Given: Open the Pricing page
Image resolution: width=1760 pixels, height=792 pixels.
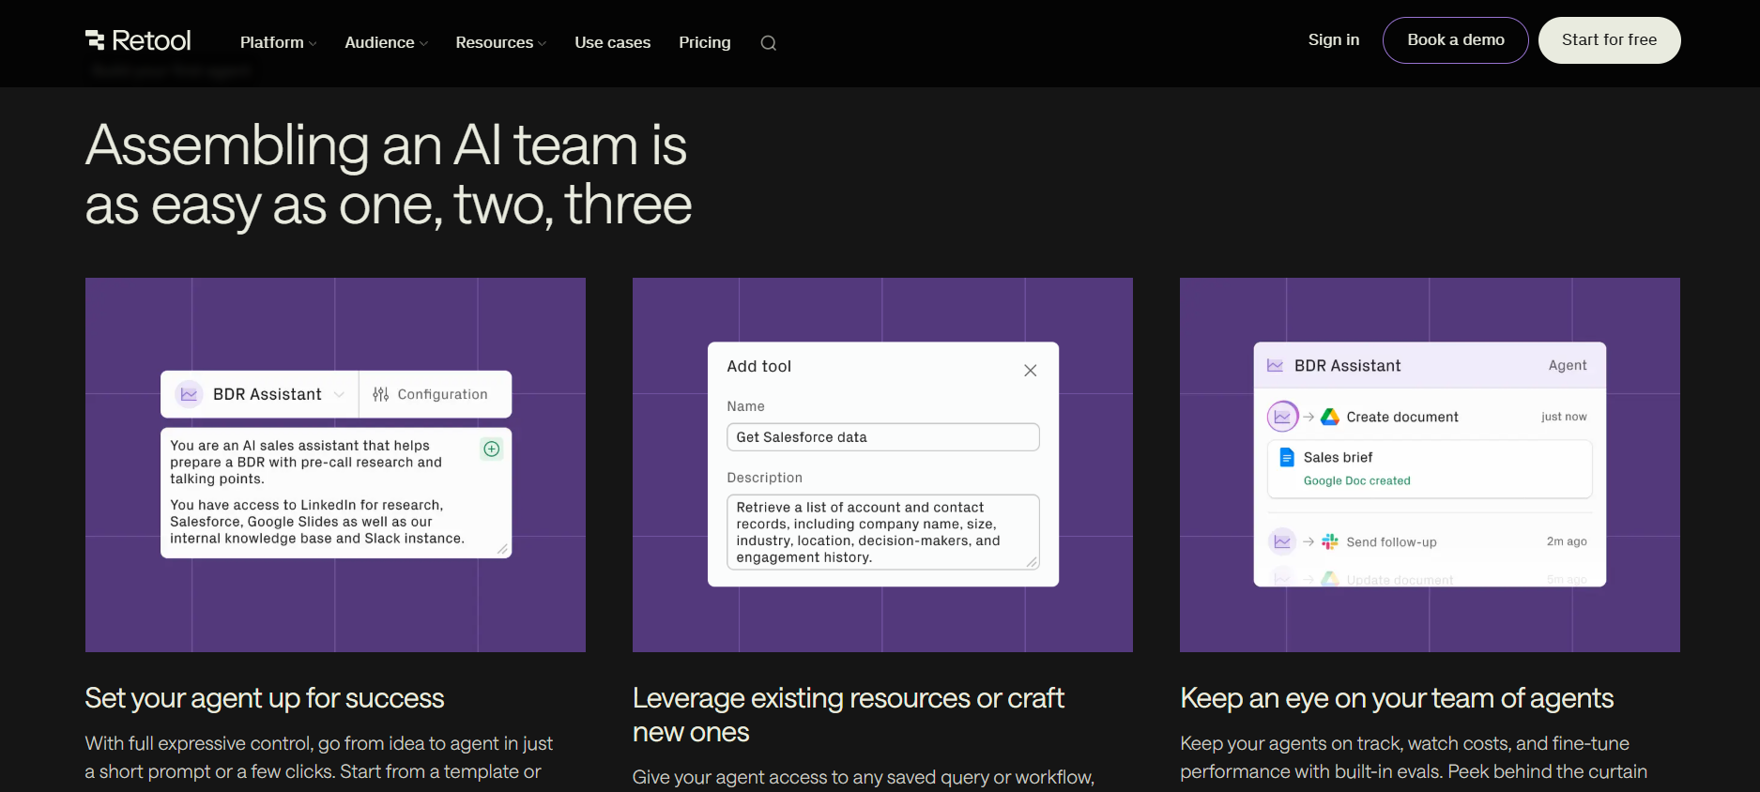Looking at the screenshot, I should [x=704, y=42].
